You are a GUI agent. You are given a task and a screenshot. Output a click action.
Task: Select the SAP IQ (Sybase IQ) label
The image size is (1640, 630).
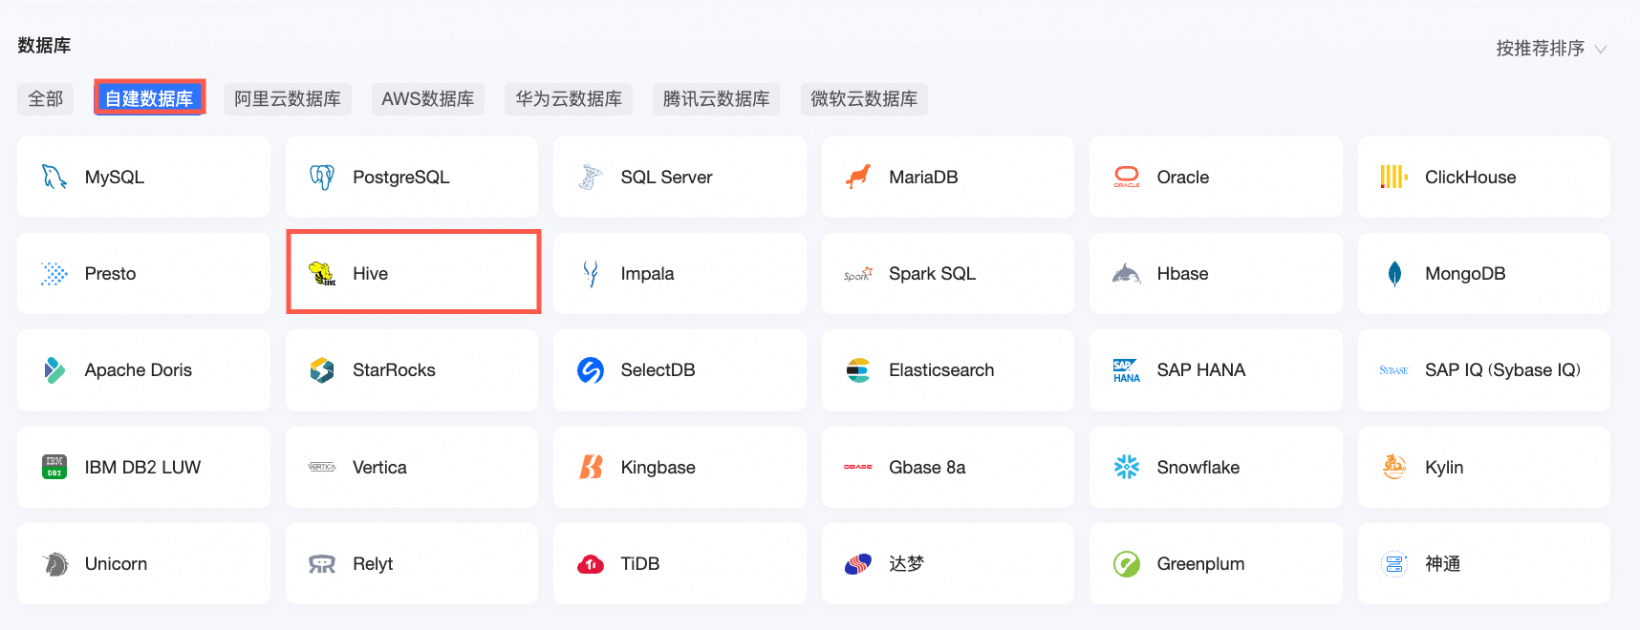coord(1502,370)
